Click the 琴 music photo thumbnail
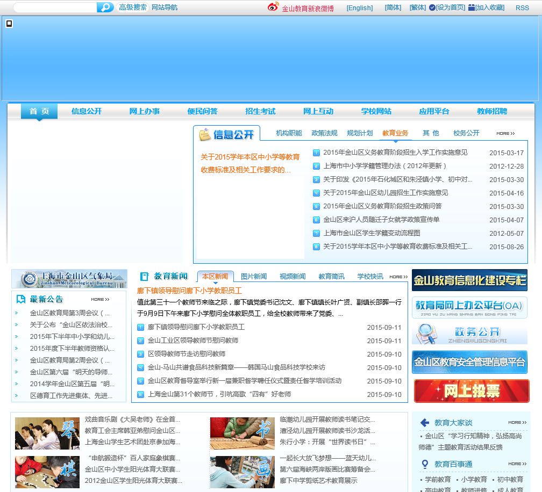The width and height of the screenshot is (542, 492). pyautogui.click(x=47, y=433)
